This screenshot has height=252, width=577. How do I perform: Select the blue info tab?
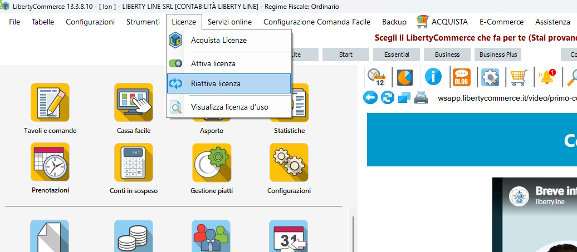pos(433,77)
